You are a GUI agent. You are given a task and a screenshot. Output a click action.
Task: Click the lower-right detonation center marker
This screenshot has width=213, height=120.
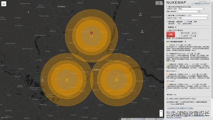[x=116, y=80]
